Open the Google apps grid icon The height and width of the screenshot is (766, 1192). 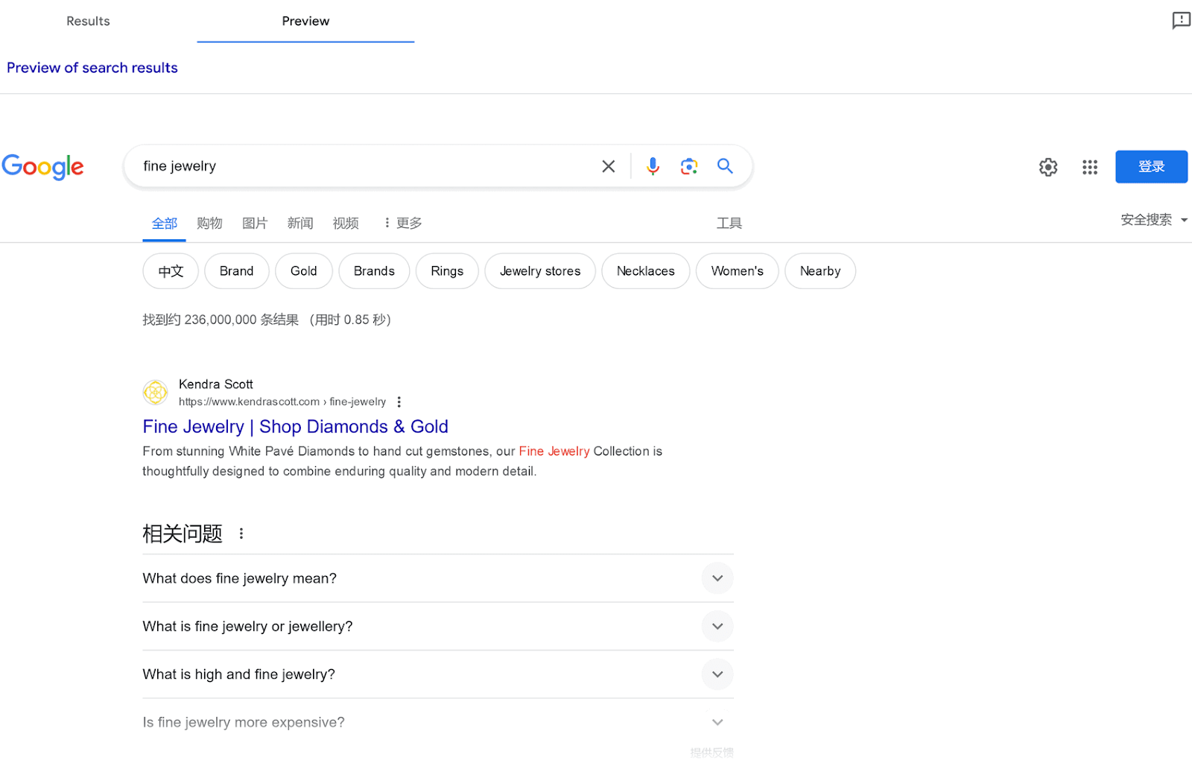pos(1090,167)
